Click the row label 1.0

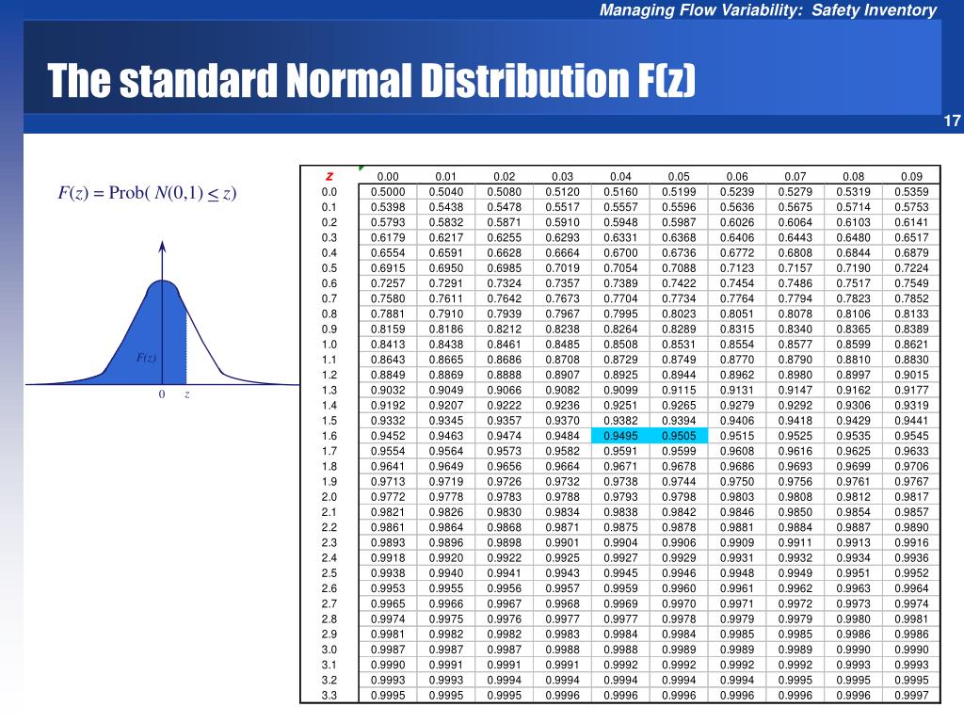(329, 345)
